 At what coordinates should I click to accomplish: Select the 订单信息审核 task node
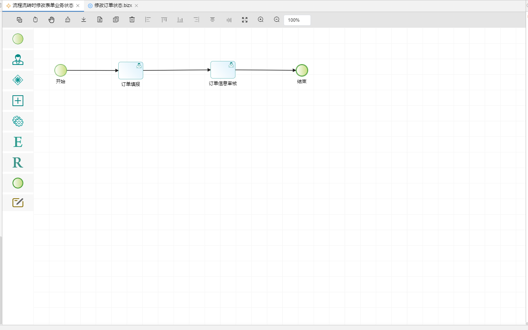[x=223, y=70]
